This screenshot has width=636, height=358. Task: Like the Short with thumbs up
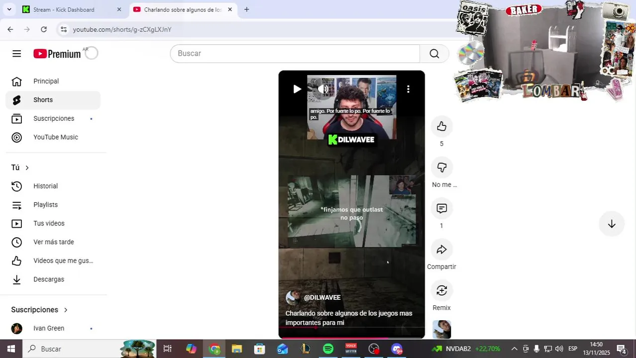(441, 126)
